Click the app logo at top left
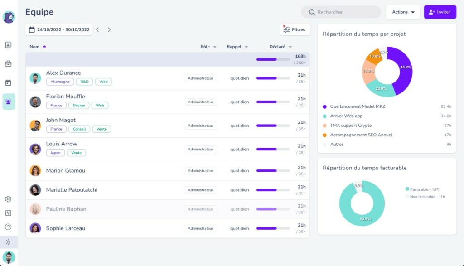 (x=9, y=17)
